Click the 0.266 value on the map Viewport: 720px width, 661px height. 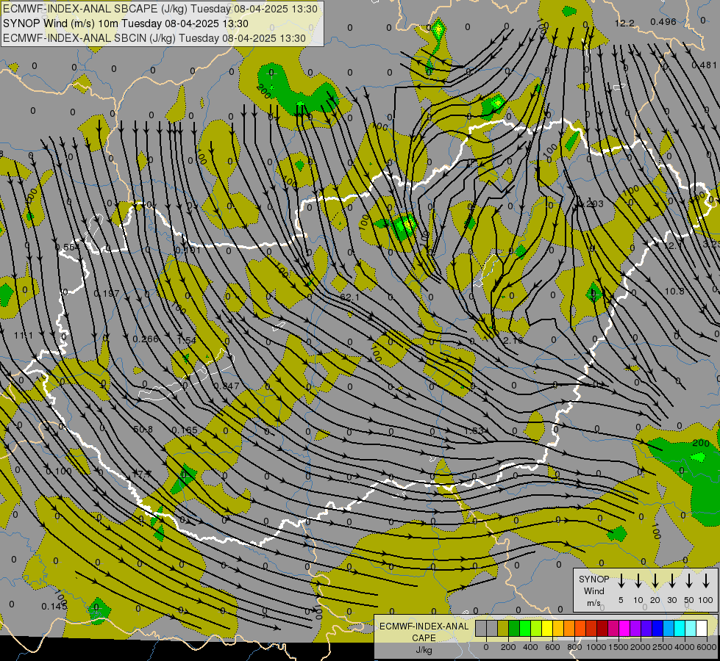(146, 339)
